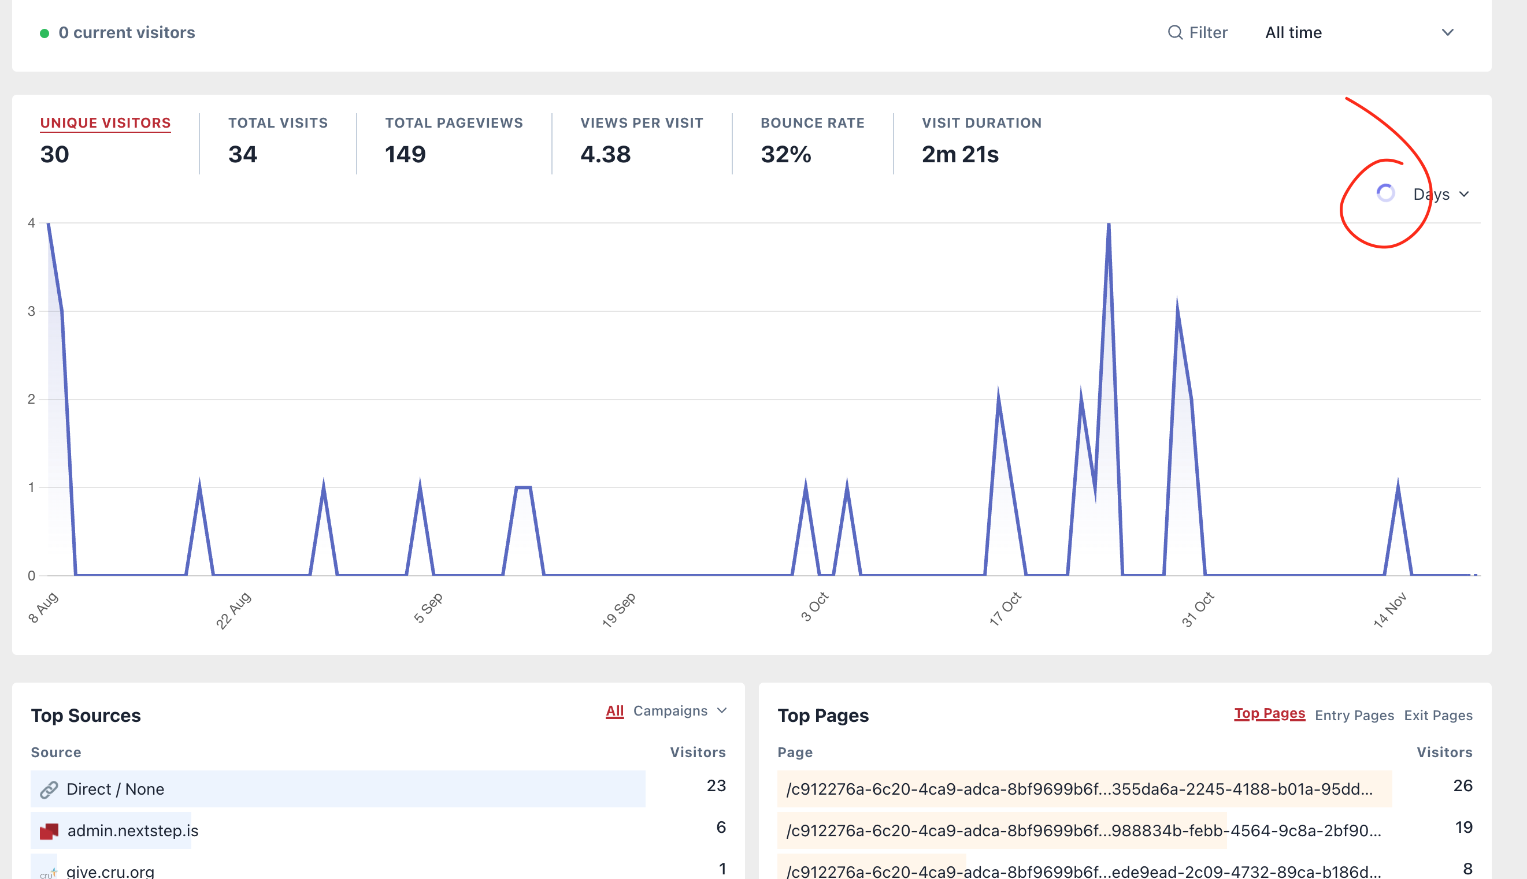Click the 23 visitors count for Direct / None
Screen dimensions: 1527x879
click(x=716, y=785)
